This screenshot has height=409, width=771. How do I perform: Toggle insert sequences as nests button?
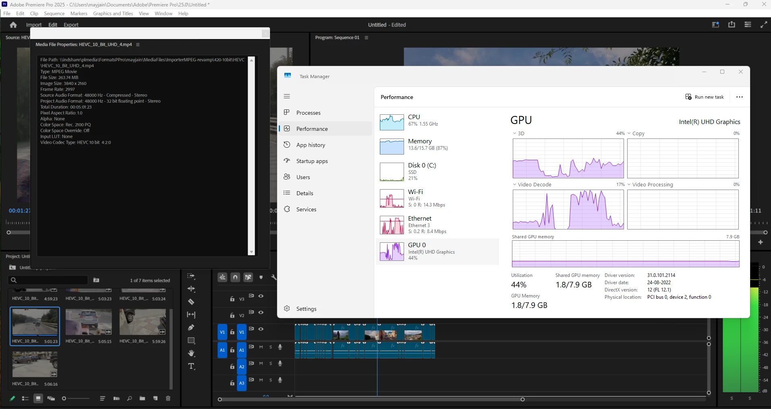tap(222, 277)
